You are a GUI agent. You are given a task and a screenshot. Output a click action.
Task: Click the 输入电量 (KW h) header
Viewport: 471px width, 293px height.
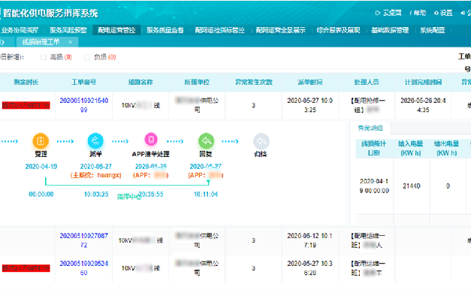[411, 149]
